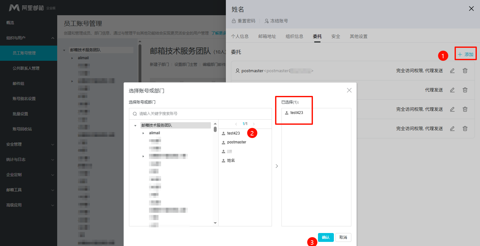Confirm selection with 确认 button
480x246 pixels.
pos(326,237)
